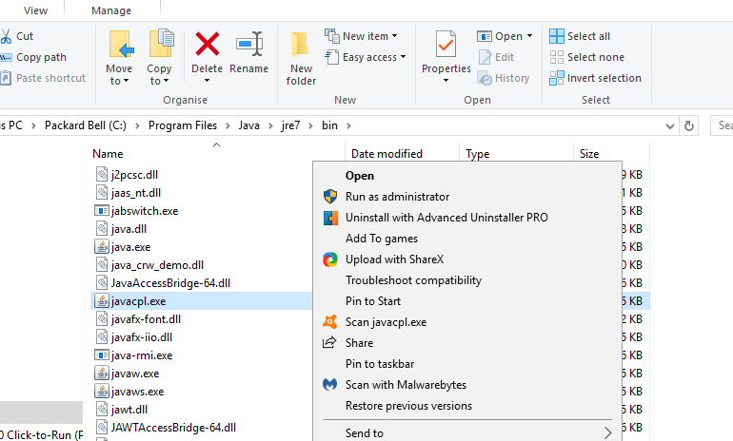This screenshot has height=441, width=733.
Task: Click Invert selection in the ribbon
Action: click(595, 78)
